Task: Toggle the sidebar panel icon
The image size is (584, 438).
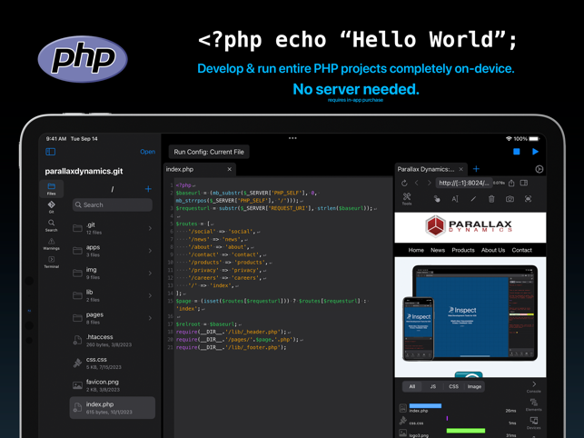Action: pos(50,152)
